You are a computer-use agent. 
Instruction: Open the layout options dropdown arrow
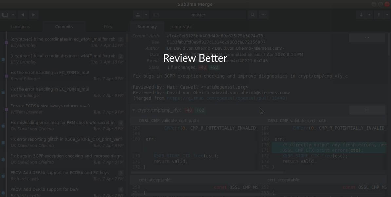click(x=13, y=15)
